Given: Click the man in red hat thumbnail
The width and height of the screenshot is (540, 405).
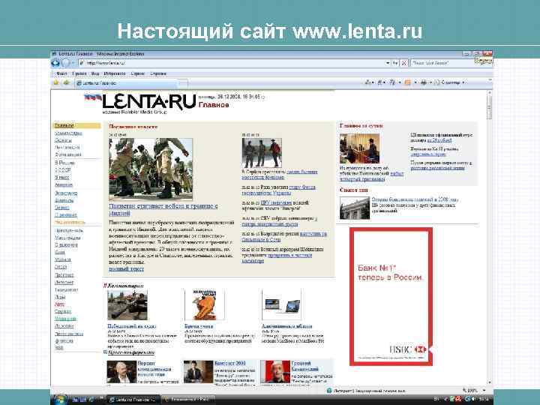Looking at the screenshot, I should [274, 372].
